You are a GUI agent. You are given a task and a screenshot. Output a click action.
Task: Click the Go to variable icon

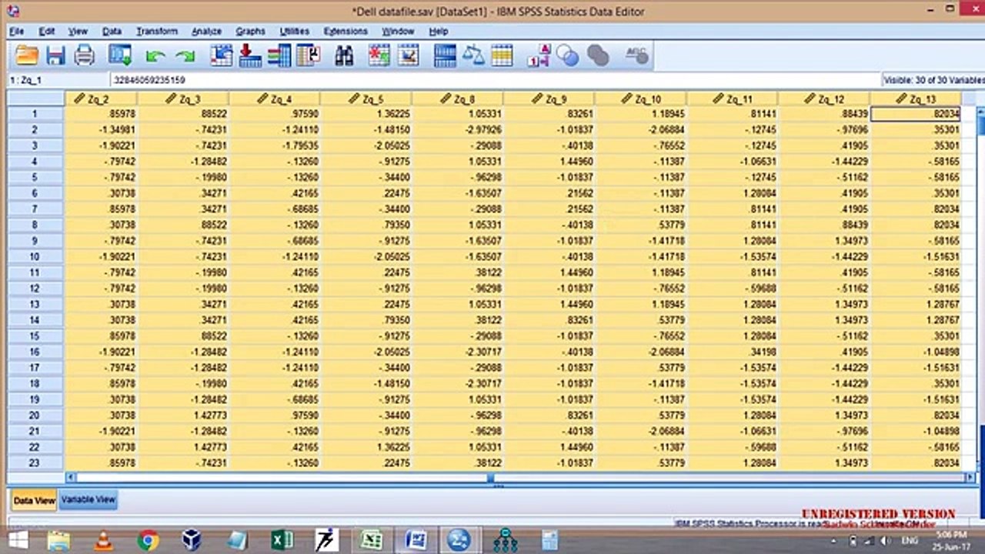[x=250, y=55]
